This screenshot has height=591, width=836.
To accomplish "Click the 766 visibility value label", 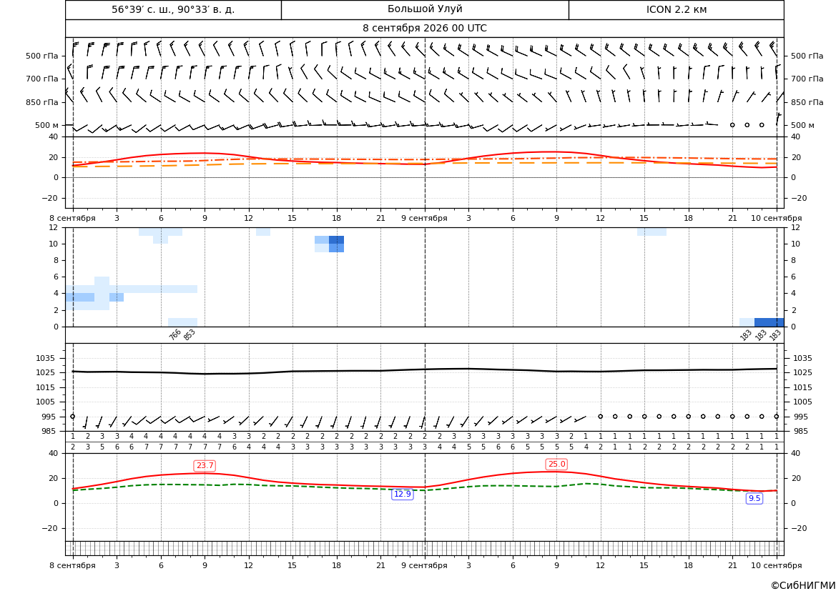I will [x=175, y=334].
